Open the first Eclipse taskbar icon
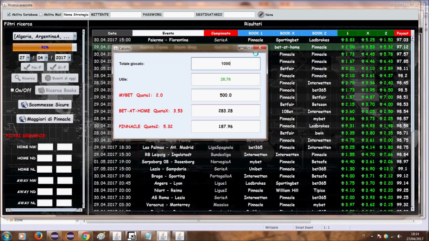 [x=54, y=236]
